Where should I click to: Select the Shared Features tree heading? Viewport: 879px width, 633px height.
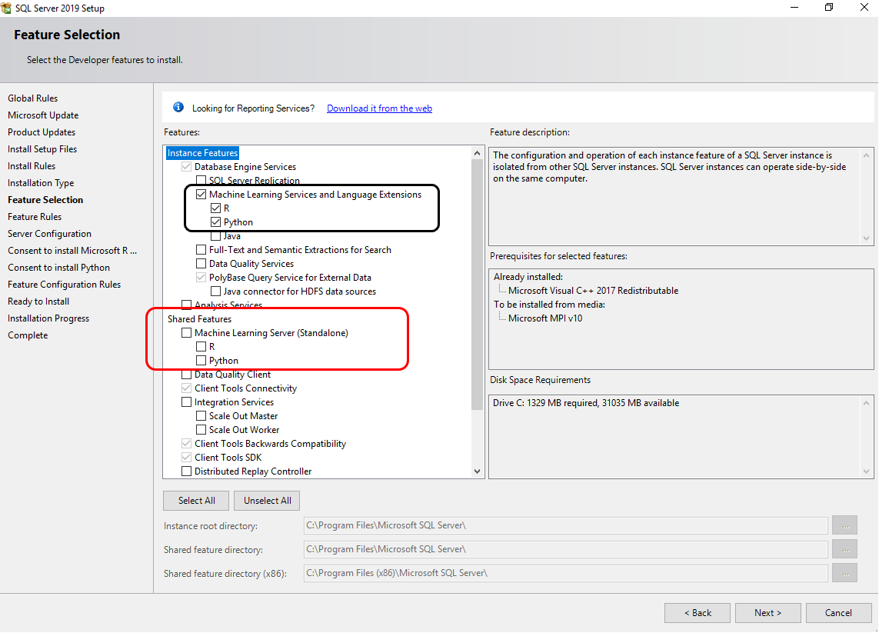click(200, 319)
